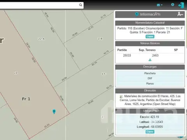Click the Valores Básicos section header
Screen dimensions: 187x140
pos(150,43)
